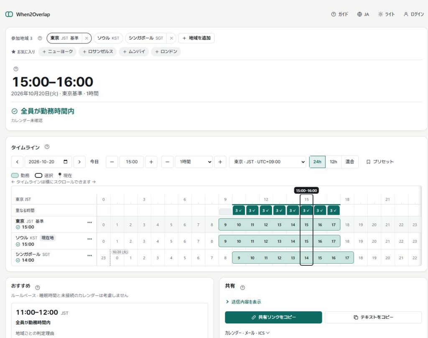The height and width of the screenshot is (338, 428).
Task: Open the ガイド help link
Action: tap(339, 14)
